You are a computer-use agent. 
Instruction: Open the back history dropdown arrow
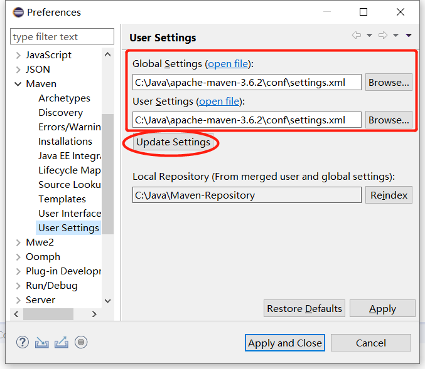click(x=369, y=35)
